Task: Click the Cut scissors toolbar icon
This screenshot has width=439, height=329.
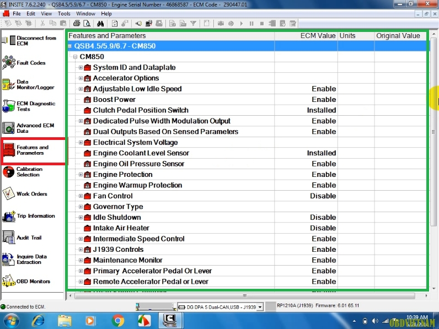Action: pos(42,24)
